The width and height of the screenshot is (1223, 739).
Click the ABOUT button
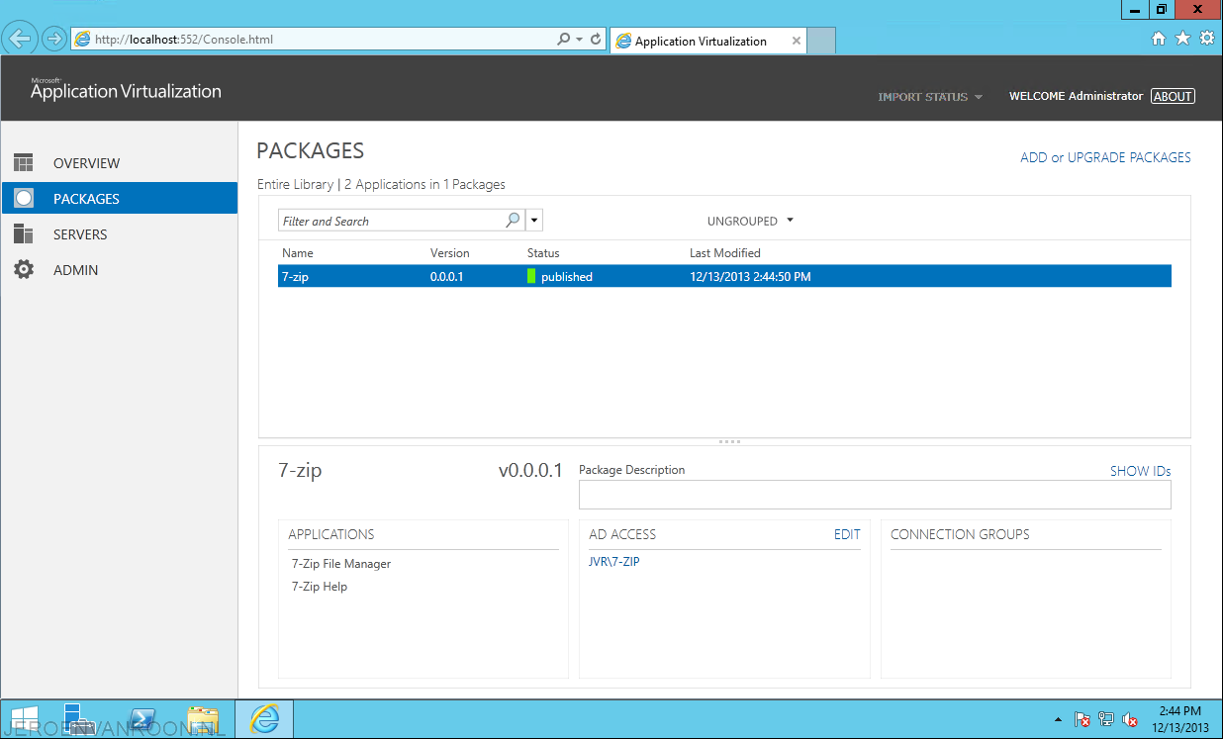1173,96
